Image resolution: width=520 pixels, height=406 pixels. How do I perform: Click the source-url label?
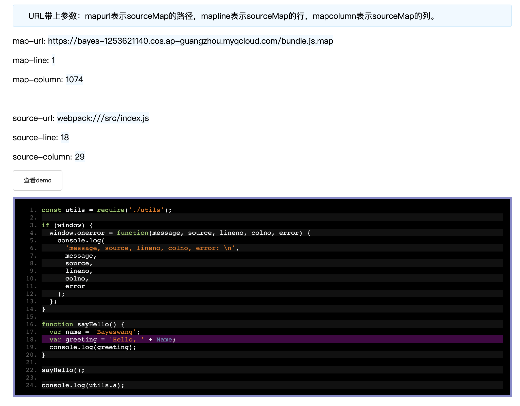[x=33, y=118]
